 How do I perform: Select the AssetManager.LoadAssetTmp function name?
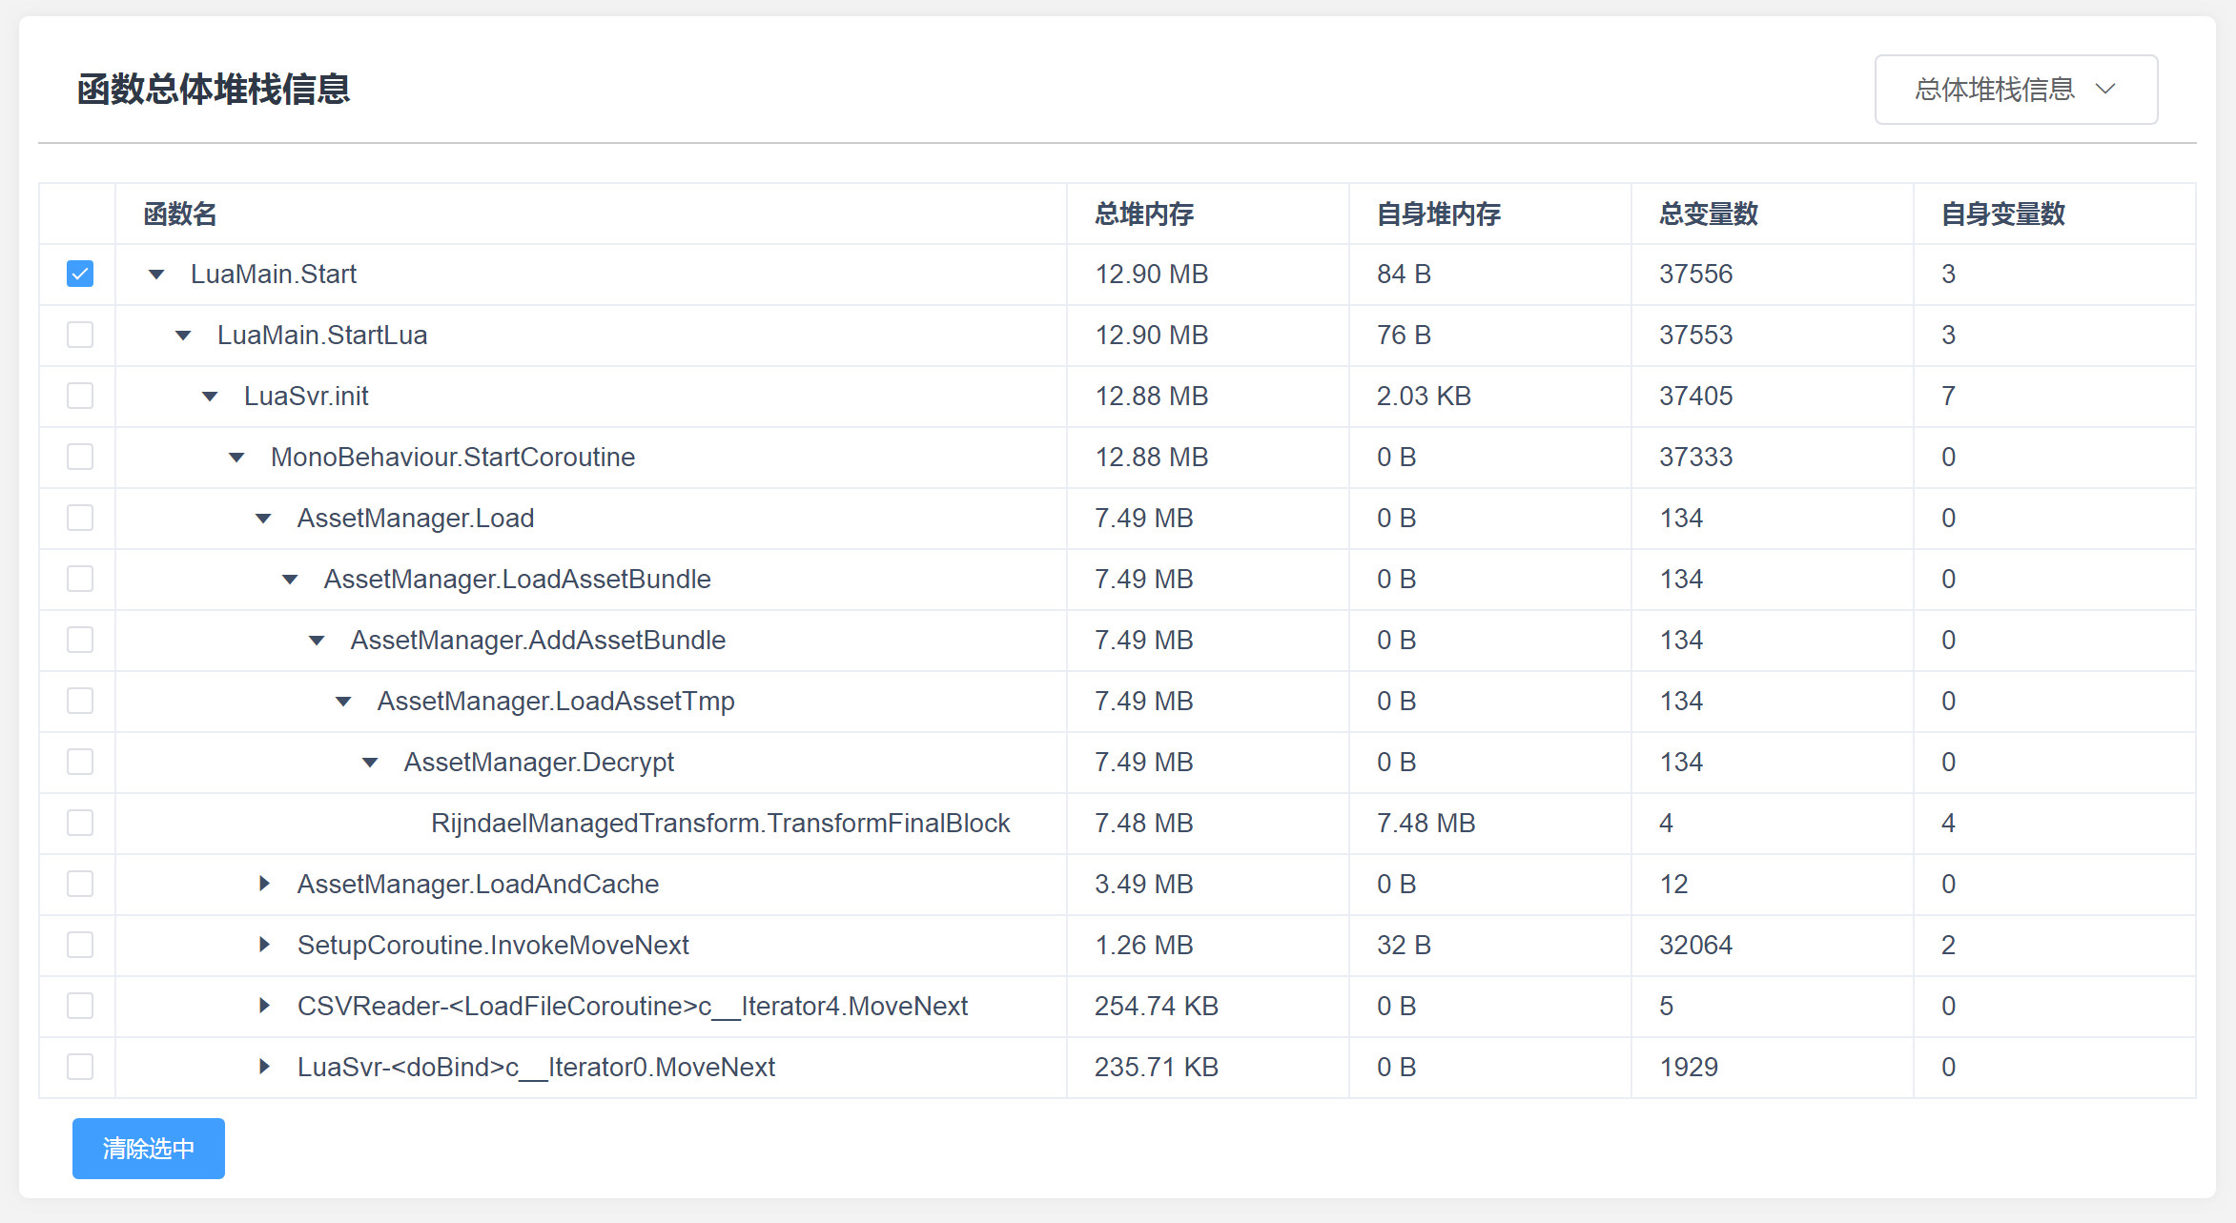point(555,701)
